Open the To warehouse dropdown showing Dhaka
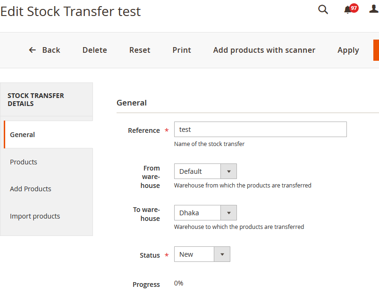This screenshot has height=301, width=379. (x=229, y=212)
